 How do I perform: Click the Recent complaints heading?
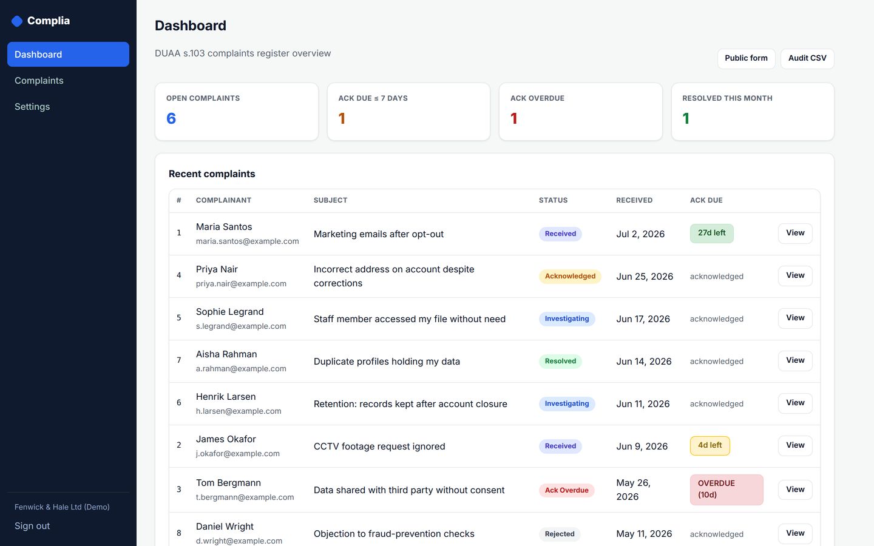click(x=212, y=174)
